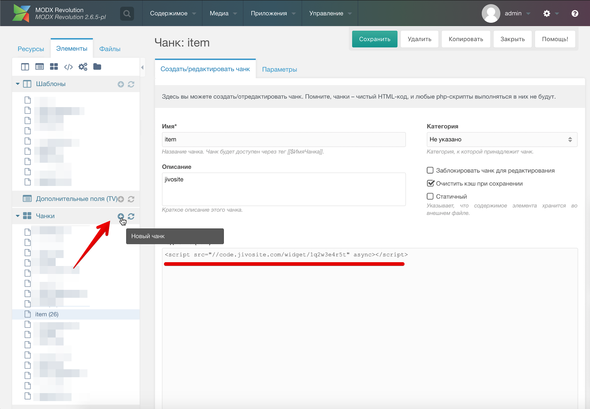The width and height of the screenshot is (590, 409).
Task: Expand the Управление menu
Action: pos(330,13)
